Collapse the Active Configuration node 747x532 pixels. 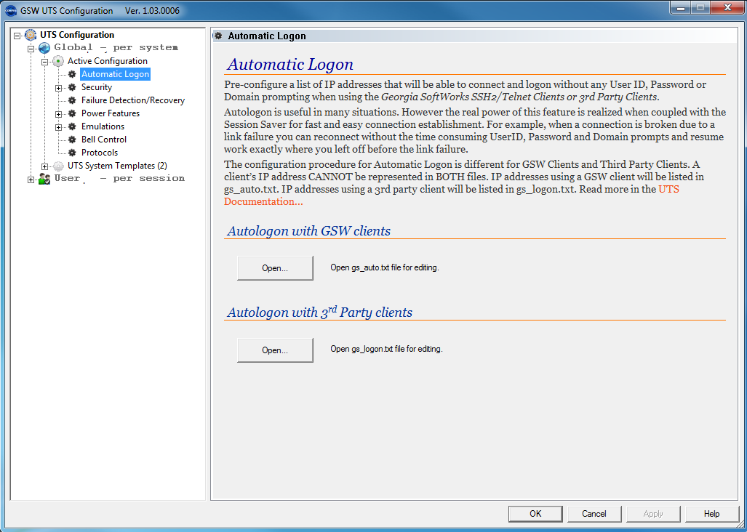point(45,62)
